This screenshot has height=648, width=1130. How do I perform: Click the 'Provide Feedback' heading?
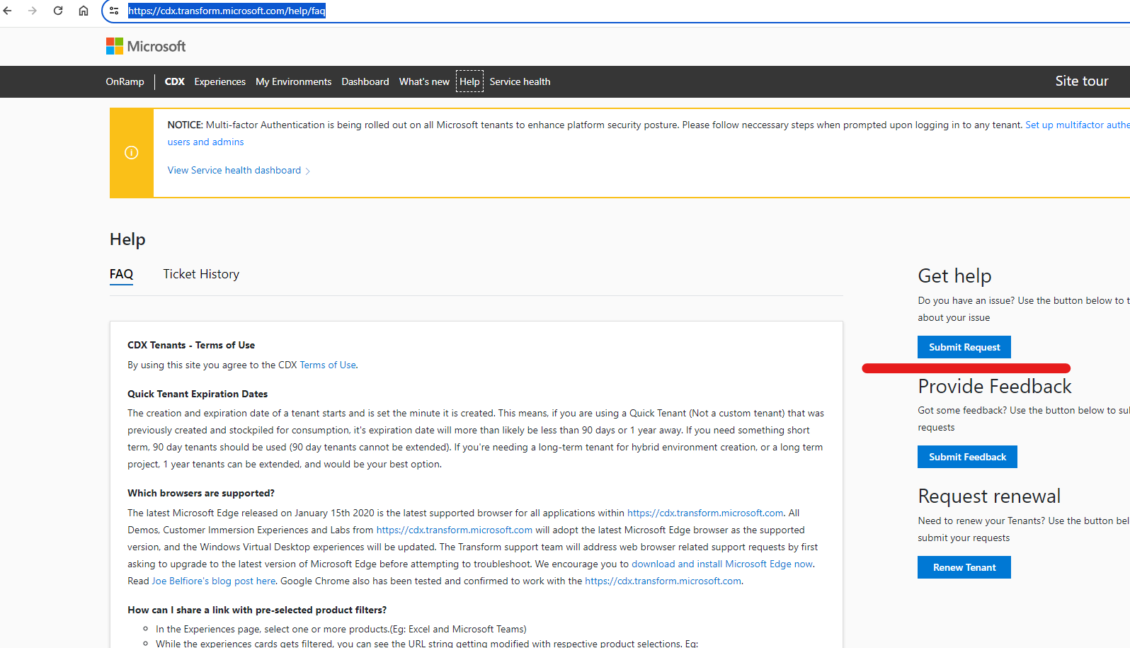[995, 386]
